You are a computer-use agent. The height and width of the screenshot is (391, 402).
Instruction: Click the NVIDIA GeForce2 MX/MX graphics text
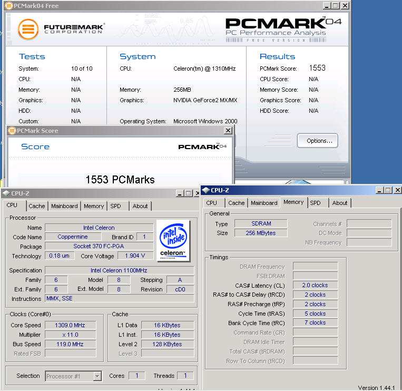205,100
